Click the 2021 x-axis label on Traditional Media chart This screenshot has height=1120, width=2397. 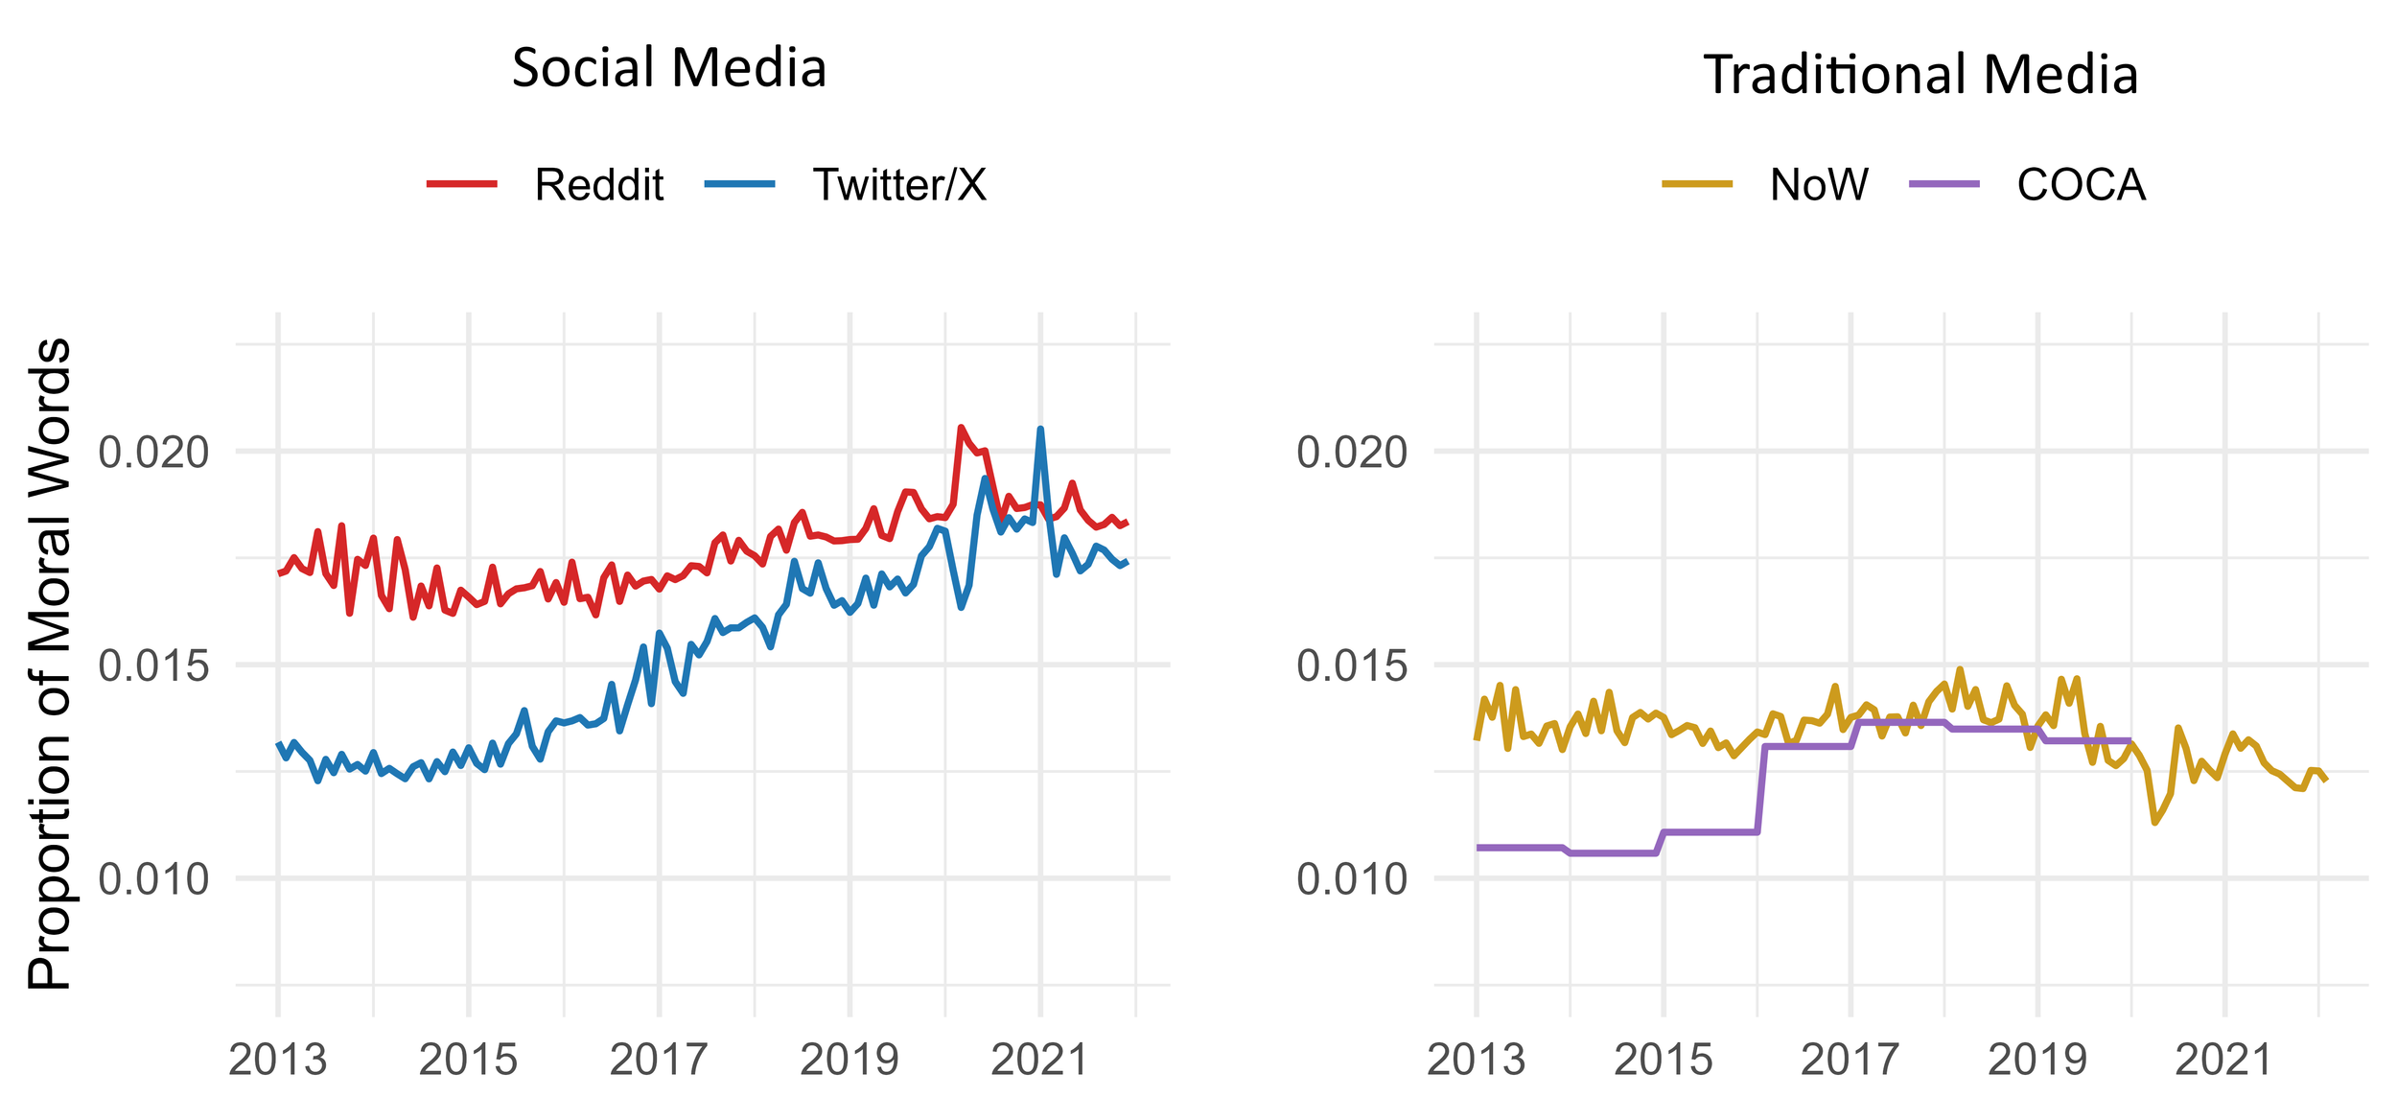[x=2224, y=1061]
